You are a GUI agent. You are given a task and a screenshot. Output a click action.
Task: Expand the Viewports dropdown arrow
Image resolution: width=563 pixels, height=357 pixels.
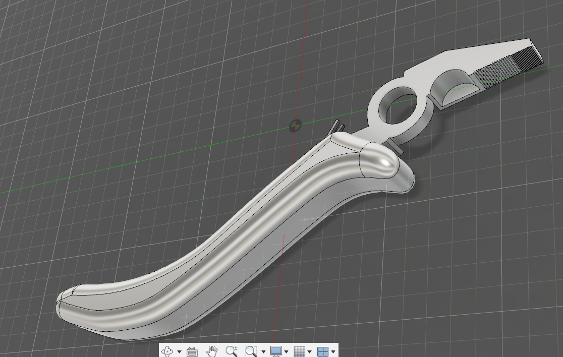coord(333,351)
